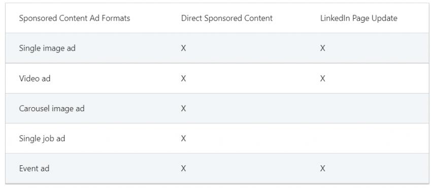The image size is (432, 188).
Task: Click X for Event ad LinkedIn Page Update
Action: [323, 168]
